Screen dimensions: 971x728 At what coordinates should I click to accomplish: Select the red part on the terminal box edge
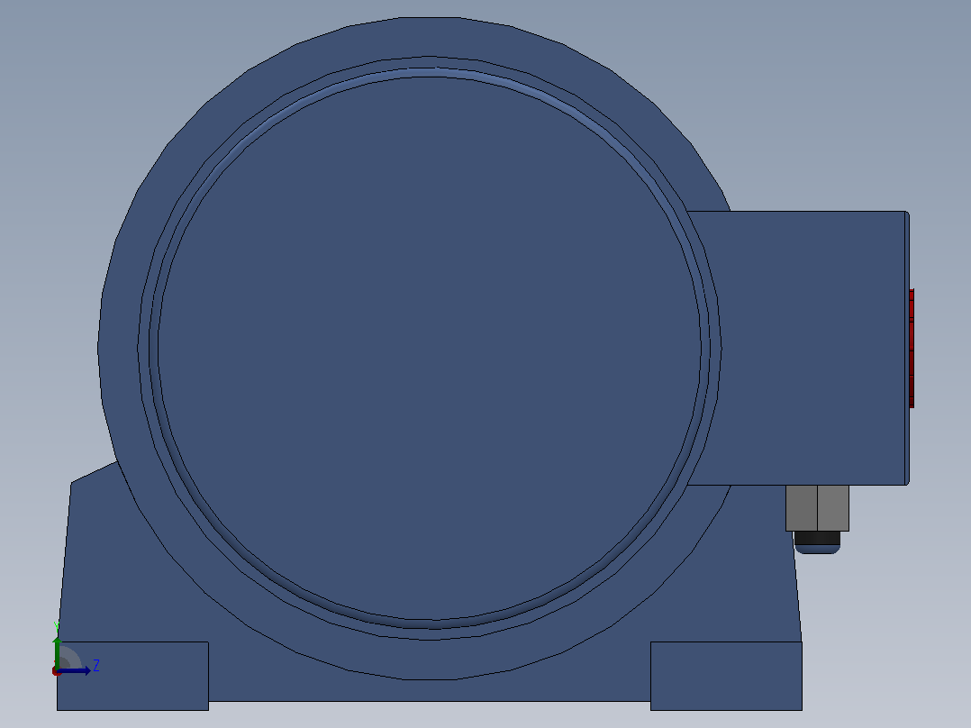(912, 348)
